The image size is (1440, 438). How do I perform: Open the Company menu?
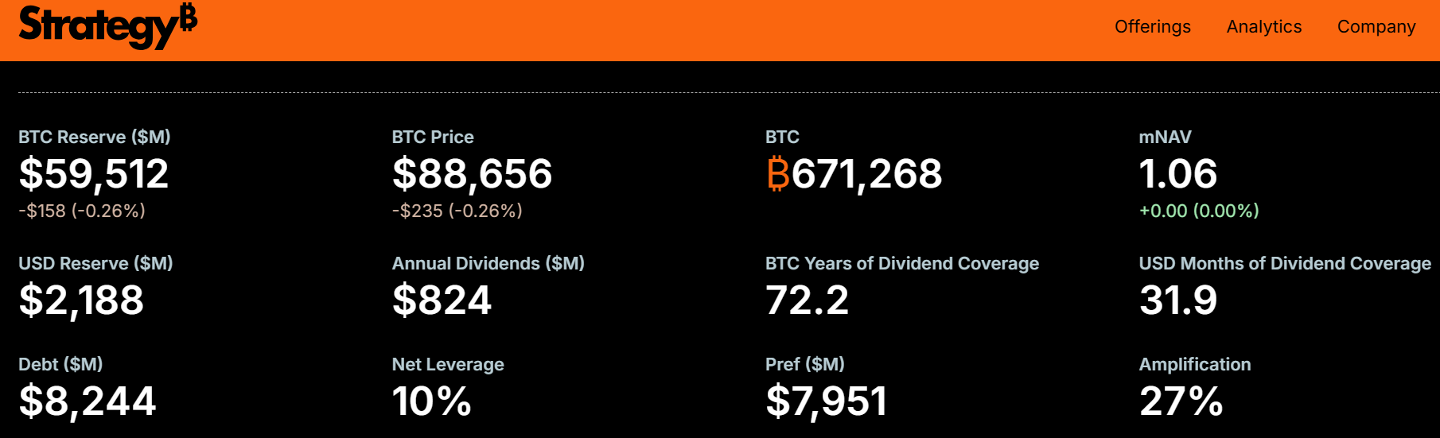[1376, 27]
